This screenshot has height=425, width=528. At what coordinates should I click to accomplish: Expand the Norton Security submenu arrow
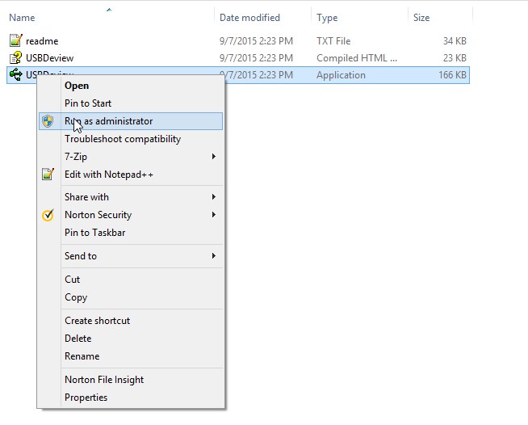pyautogui.click(x=213, y=215)
